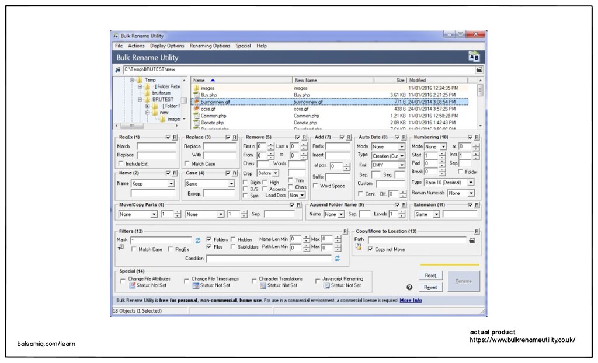598x363 pixels.
Task: Open the Actions menu
Action: pyautogui.click(x=136, y=46)
